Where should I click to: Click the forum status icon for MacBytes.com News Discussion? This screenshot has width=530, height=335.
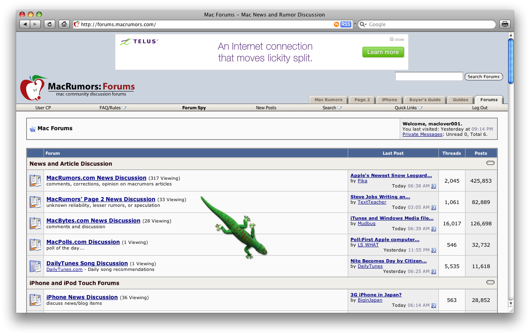coord(35,223)
